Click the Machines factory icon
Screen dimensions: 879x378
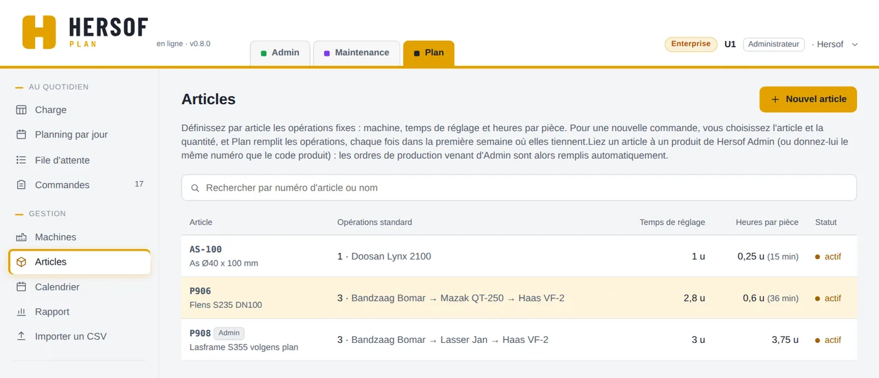click(21, 237)
